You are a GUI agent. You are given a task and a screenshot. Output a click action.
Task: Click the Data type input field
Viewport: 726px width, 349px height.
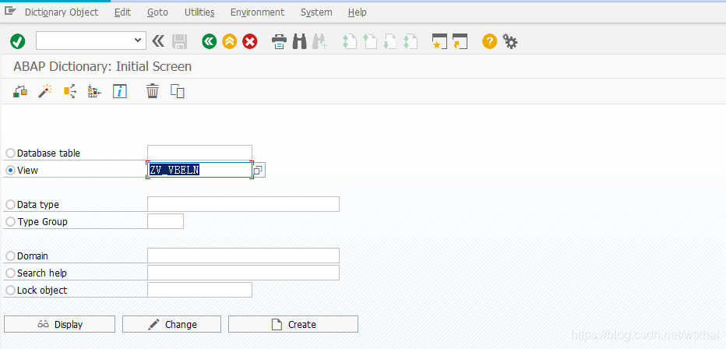click(x=243, y=204)
